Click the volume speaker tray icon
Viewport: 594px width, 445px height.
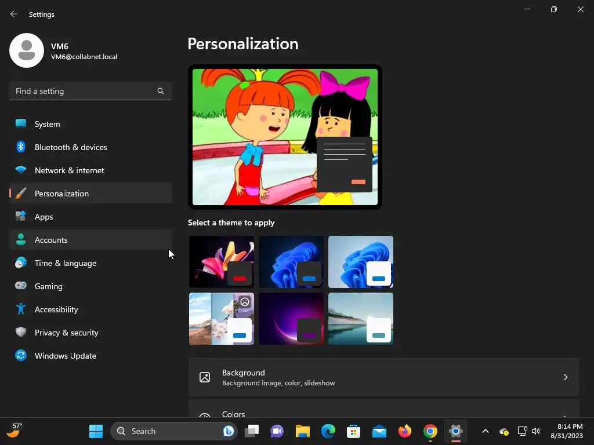tap(535, 431)
